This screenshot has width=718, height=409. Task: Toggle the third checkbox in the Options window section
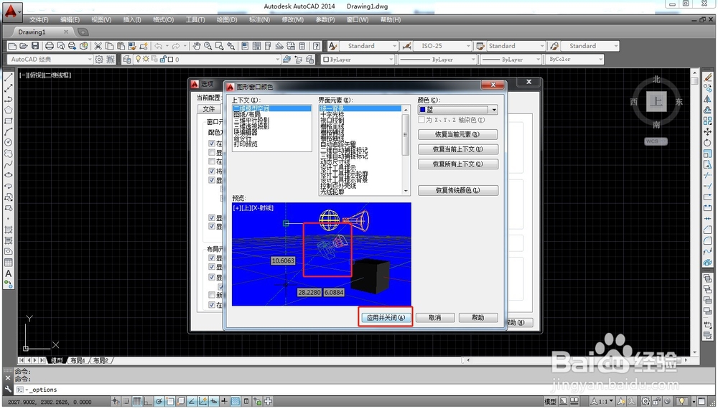click(212, 161)
